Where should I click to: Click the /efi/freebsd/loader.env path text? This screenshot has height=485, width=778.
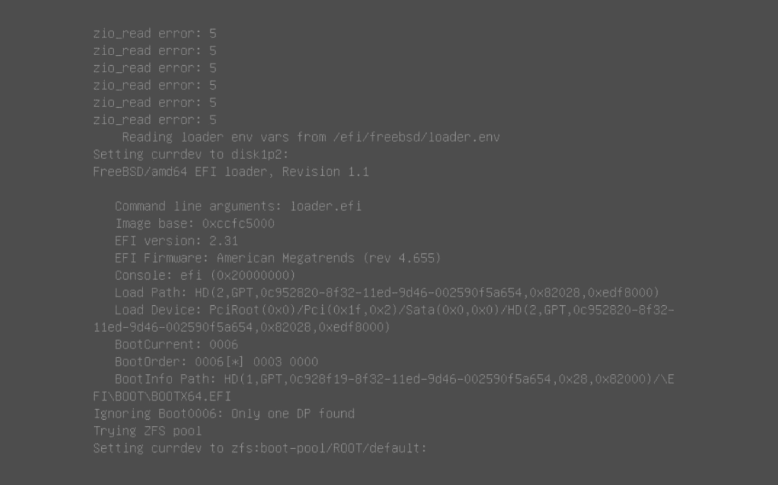click(417, 137)
